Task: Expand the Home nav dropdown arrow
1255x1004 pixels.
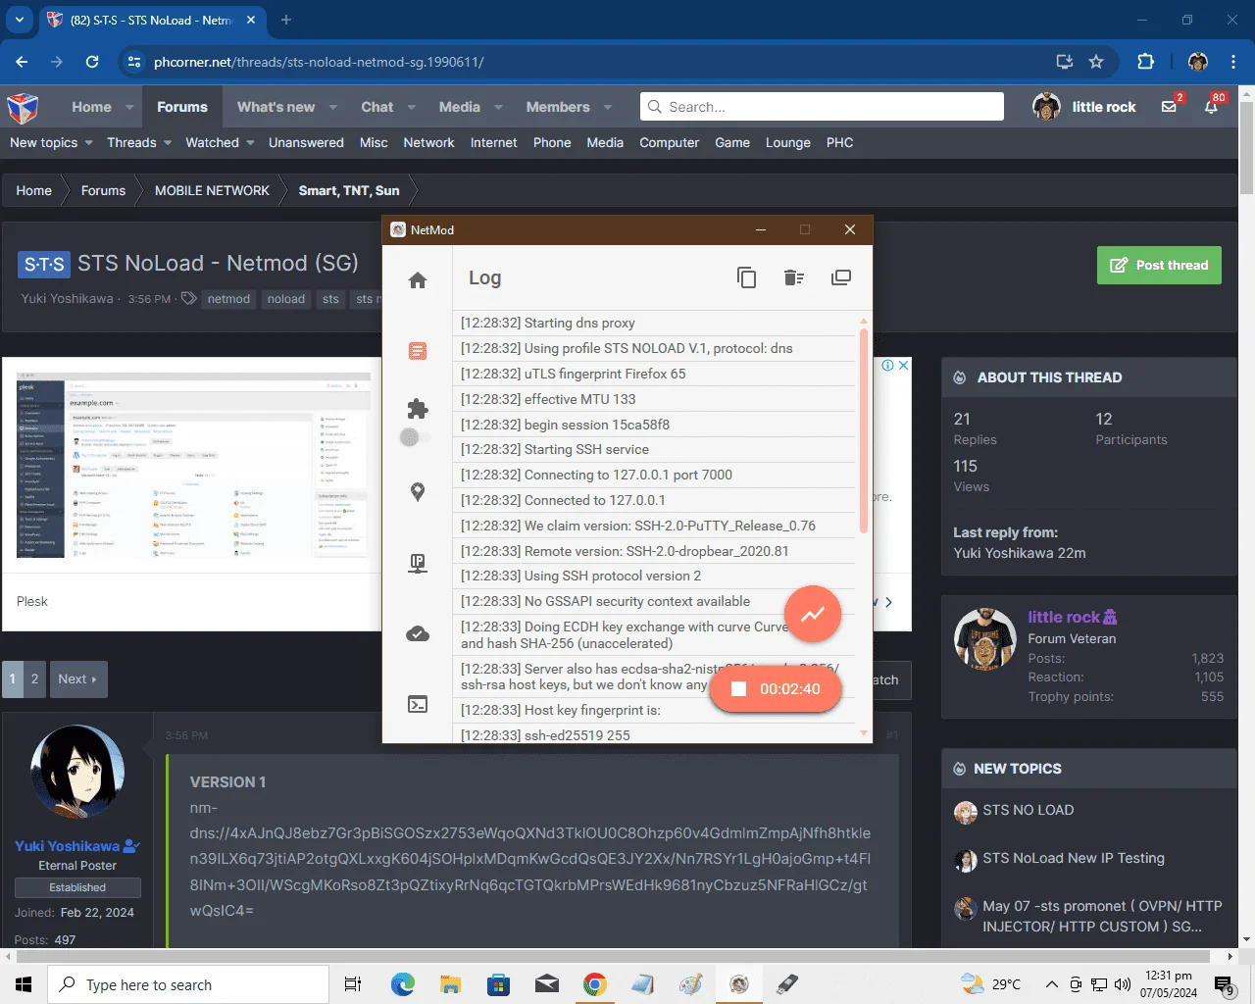Action: tap(129, 107)
